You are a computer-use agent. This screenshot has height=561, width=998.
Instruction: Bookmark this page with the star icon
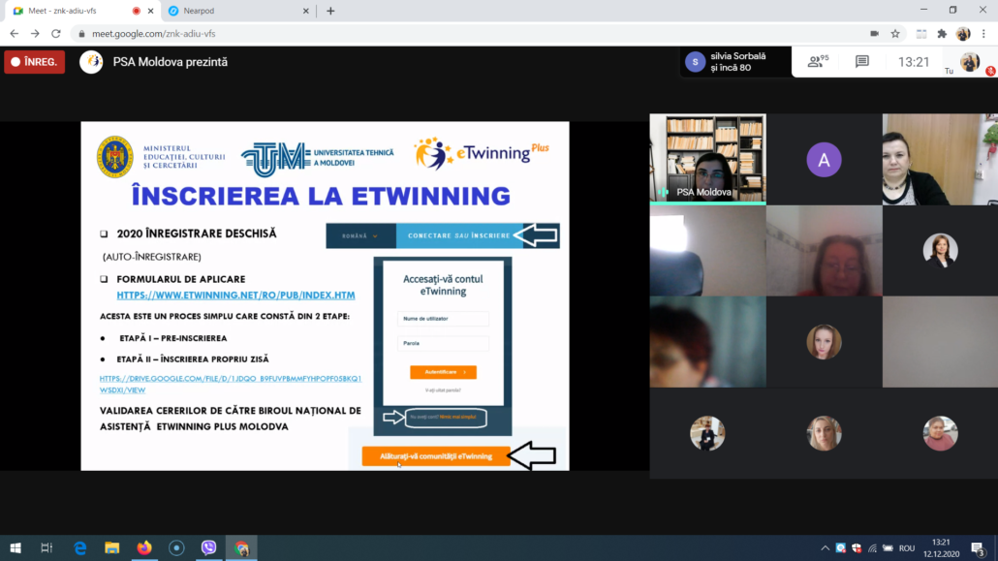coord(895,33)
